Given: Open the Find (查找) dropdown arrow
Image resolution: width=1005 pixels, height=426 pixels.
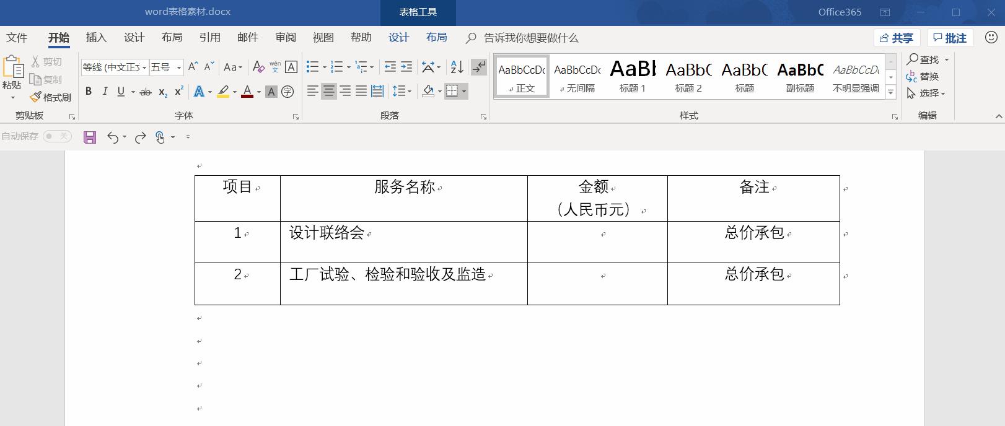Looking at the screenshot, I should point(947,60).
